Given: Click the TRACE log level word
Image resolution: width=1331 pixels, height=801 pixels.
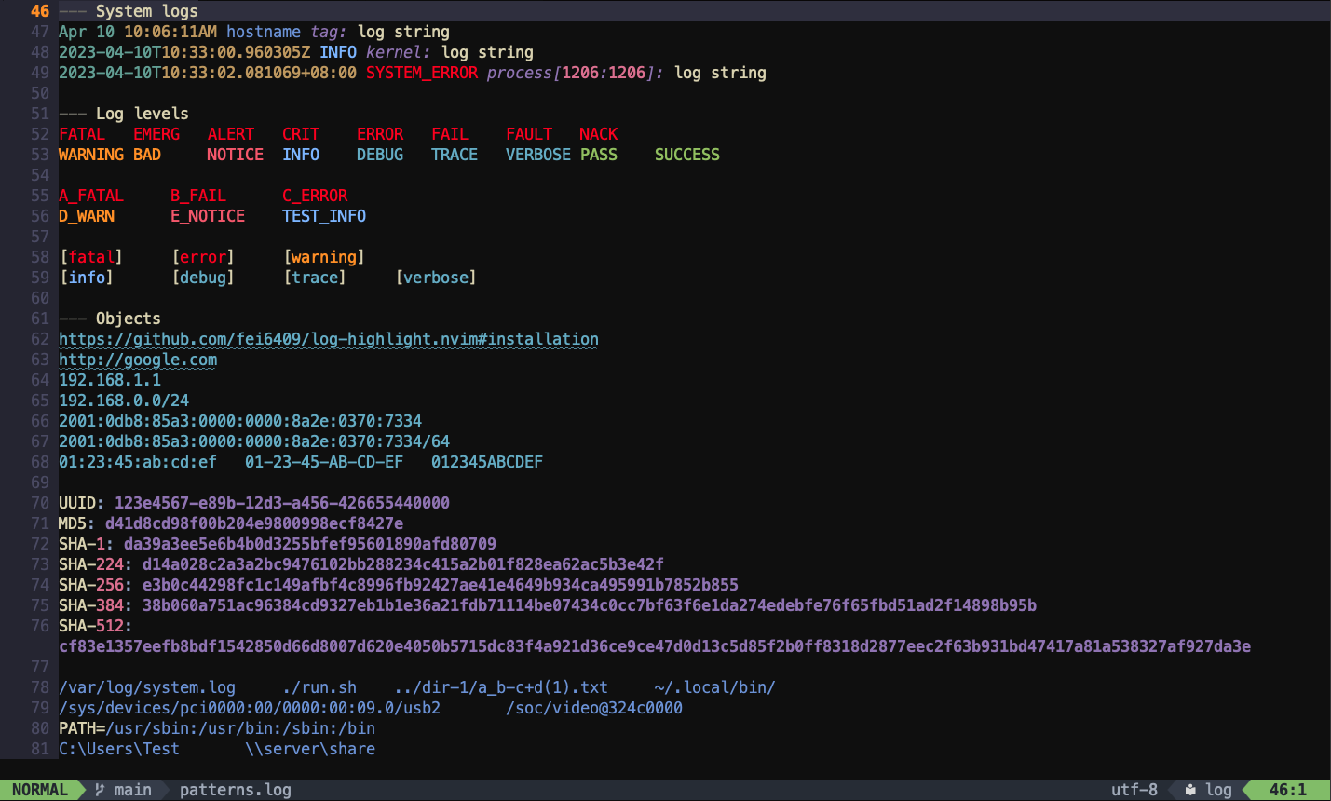Looking at the screenshot, I should (x=455, y=155).
